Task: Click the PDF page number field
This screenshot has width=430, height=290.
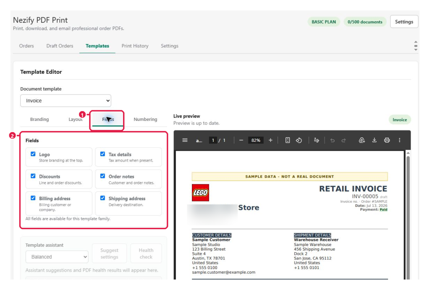Action: pos(213,140)
